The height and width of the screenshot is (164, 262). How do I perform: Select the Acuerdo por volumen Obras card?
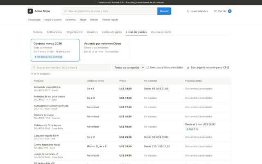[106, 50]
